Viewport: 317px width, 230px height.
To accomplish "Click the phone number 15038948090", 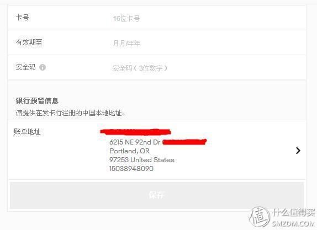I will [131, 169].
